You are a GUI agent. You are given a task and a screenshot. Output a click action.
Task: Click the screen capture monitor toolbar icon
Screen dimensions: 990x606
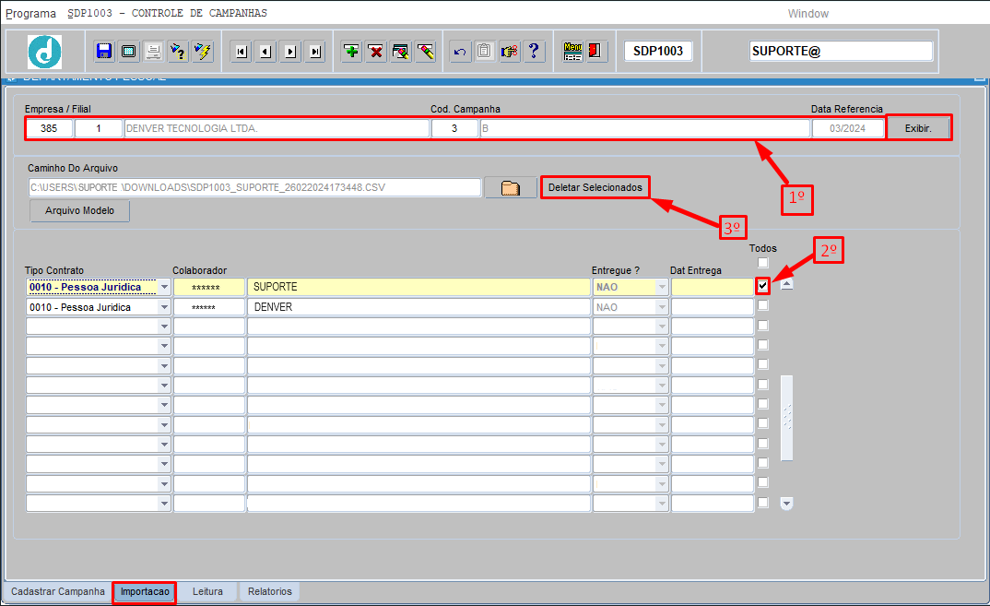pos(129,51)
